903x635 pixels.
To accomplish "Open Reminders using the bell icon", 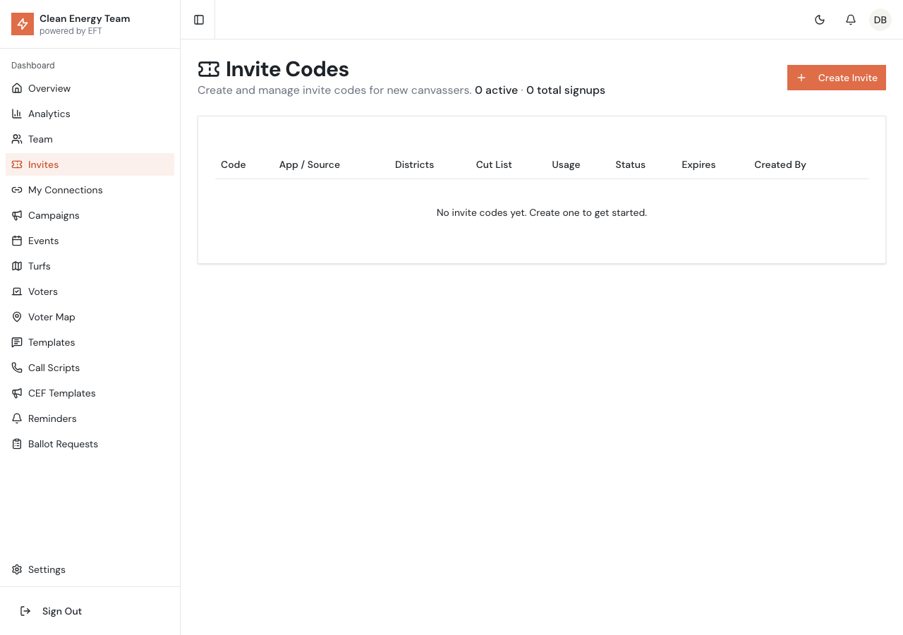I will click(17, 418).
